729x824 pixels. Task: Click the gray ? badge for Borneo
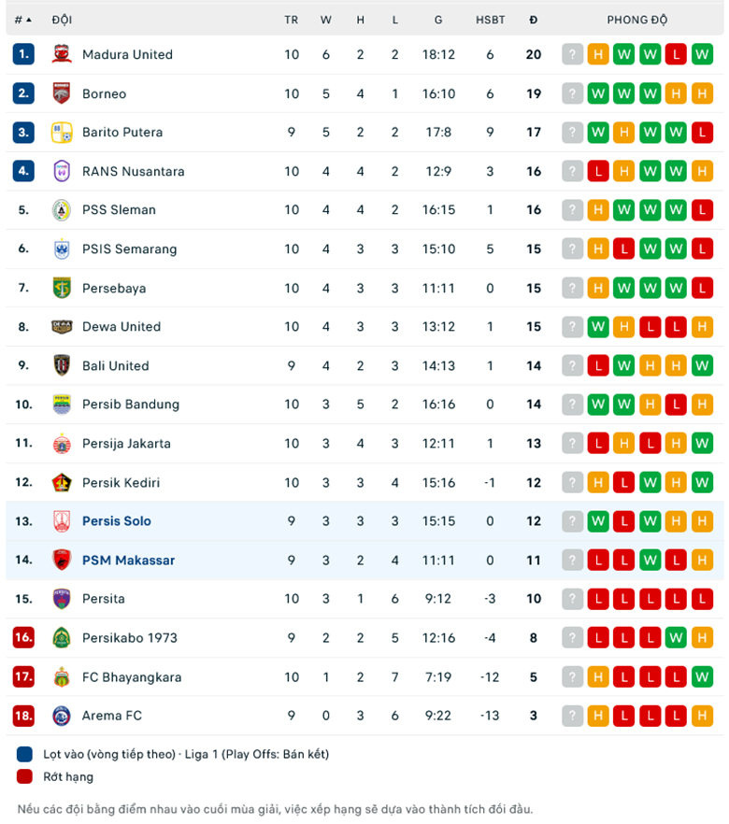[572, 93]
